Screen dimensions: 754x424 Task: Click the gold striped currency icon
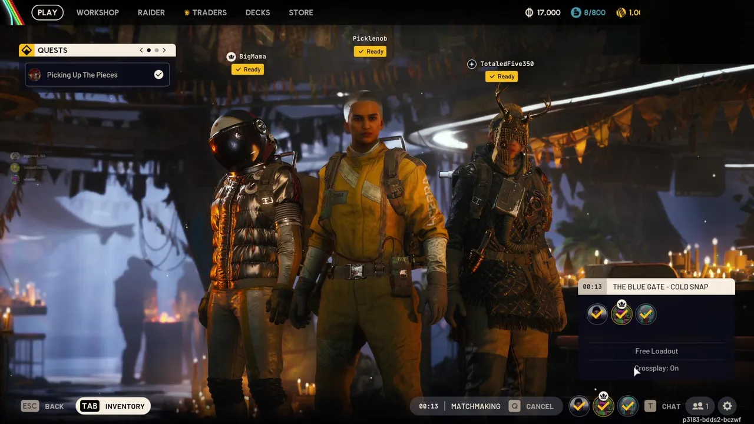(621, 12)
